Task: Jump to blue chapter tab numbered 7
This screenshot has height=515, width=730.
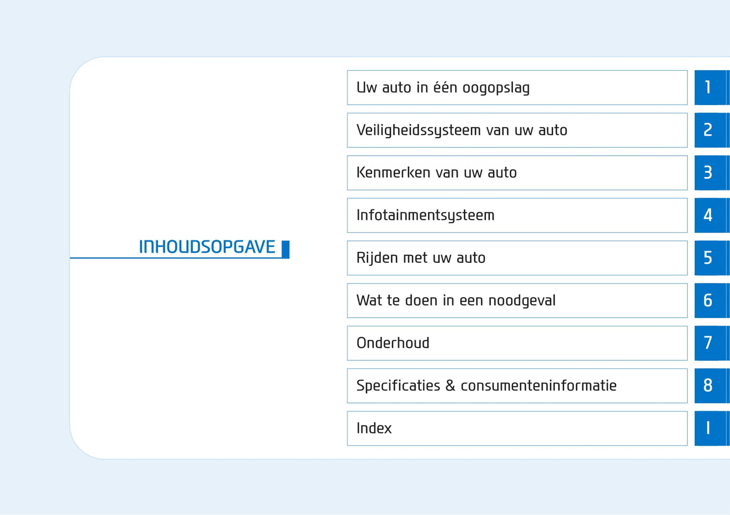Action: pos(710,343)
